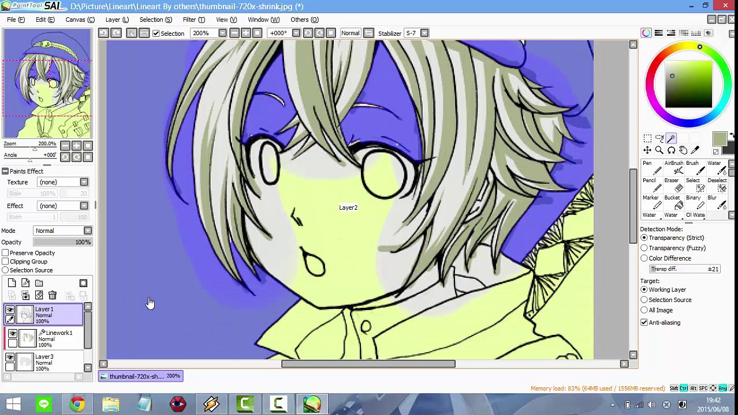
Task: Choose Transparency (Fuzzy) detection mode
Action: tap(644, 248)
